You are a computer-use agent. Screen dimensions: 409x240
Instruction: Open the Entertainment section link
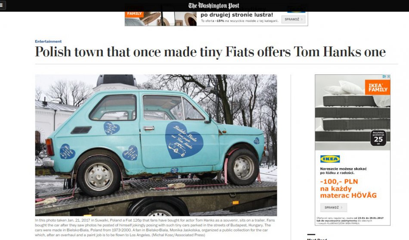[48, 41]
